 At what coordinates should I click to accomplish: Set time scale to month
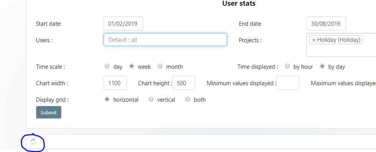click(160, 66)
